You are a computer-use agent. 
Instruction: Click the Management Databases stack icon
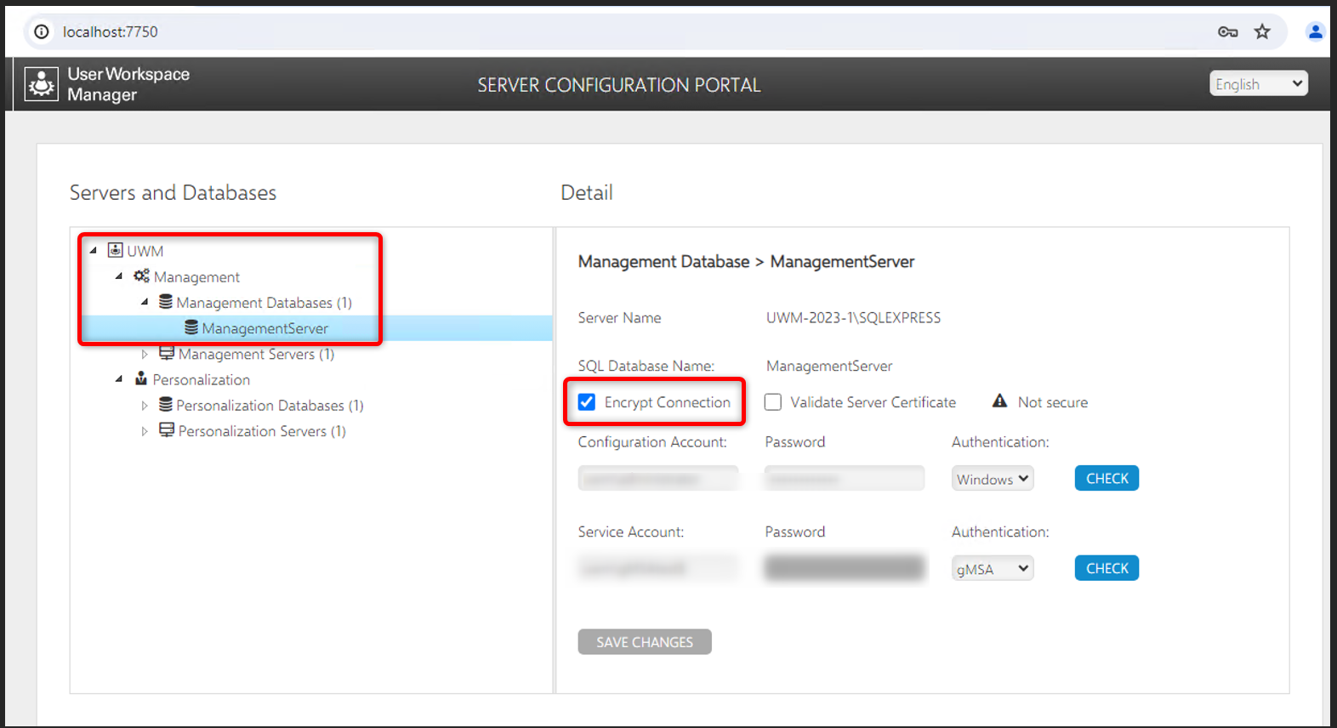pos(166,302)
